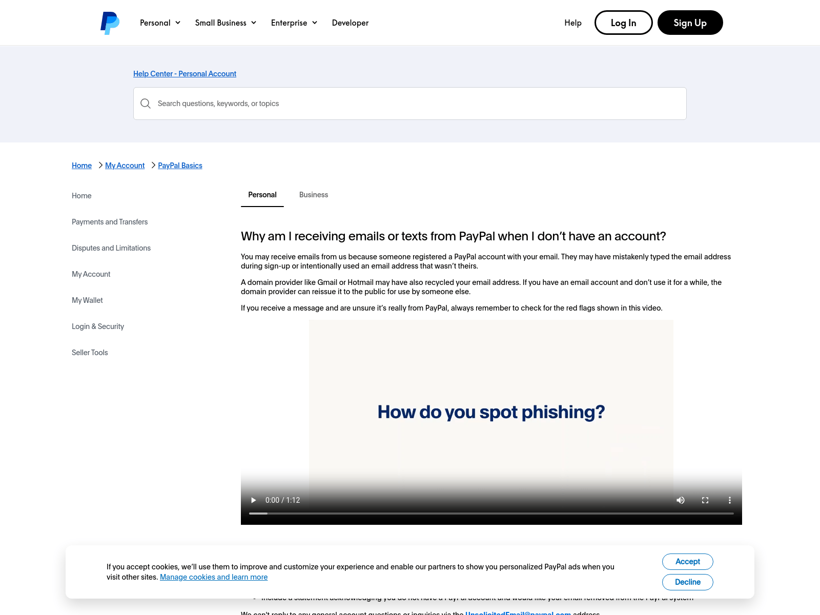Expand the Enterprise dropdown
This screenshot has width=820, height=615.
294,23
